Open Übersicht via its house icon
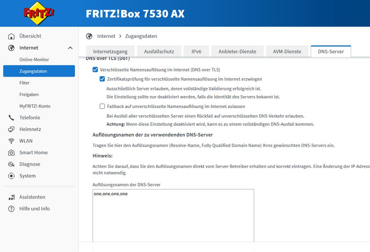Screen dimensions: 370x252 click(x=12, y=36)
